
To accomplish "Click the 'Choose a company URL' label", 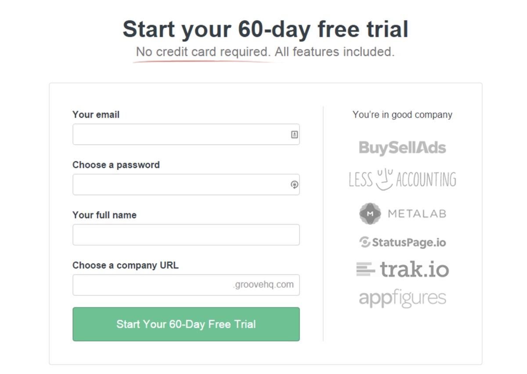I will (x=126, y=265).
